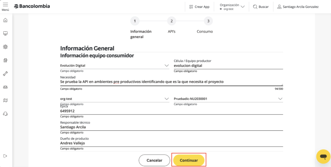Go to step 2 API's
The image size is (331, 167).
point(171,21)
